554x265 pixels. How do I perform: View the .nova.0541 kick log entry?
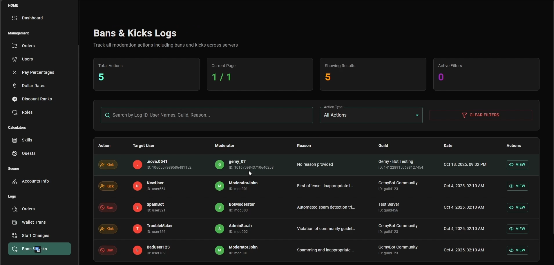point(517,165)
